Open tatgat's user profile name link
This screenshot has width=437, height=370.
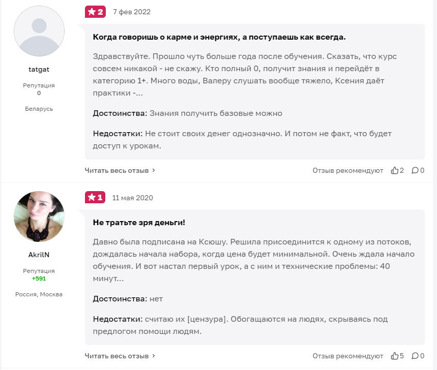coord(39,69)
